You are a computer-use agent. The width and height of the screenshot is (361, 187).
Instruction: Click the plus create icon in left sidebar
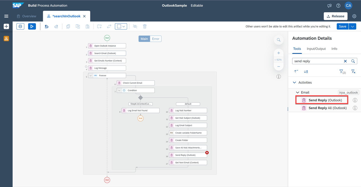click(x=6, y=26)
